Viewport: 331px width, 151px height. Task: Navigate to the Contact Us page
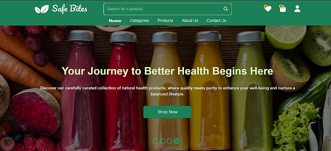(216, 20)
